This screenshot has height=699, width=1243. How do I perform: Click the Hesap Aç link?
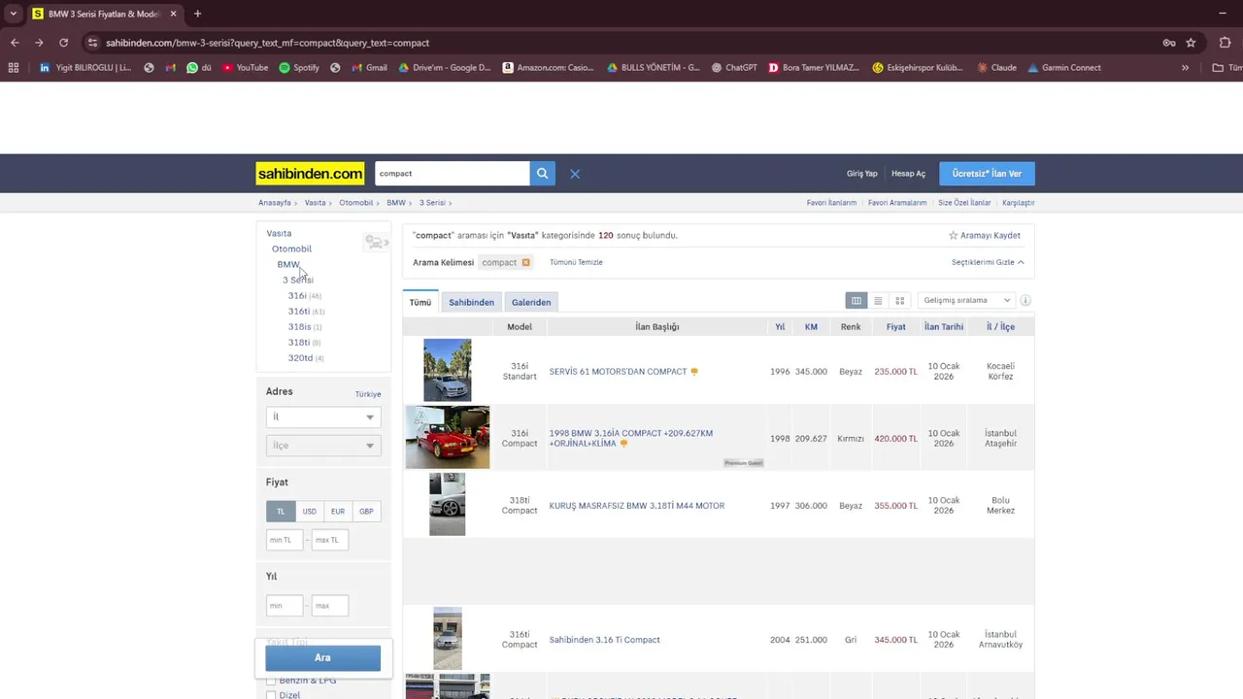[x=908, y=174]
